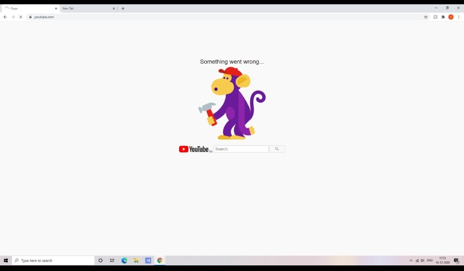Screen dimensions: 464x271
Task: Open Cortana from the taskbar
Action: click(100, 260)
